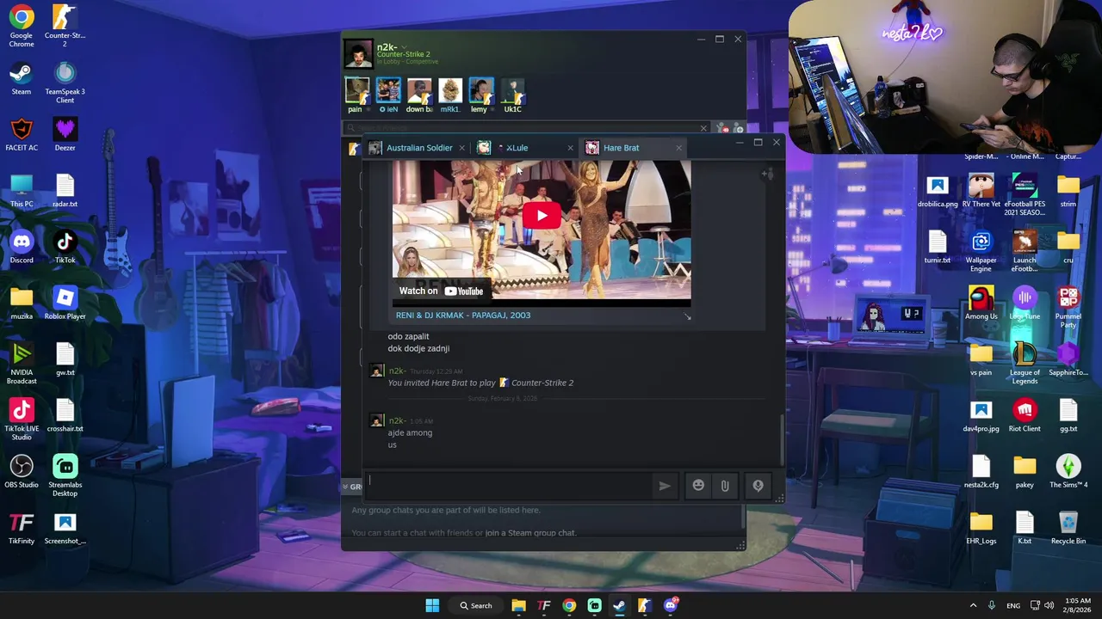Open pending friend invites icon
Viewport: 1102px width, 619px height.
point(723,129)
